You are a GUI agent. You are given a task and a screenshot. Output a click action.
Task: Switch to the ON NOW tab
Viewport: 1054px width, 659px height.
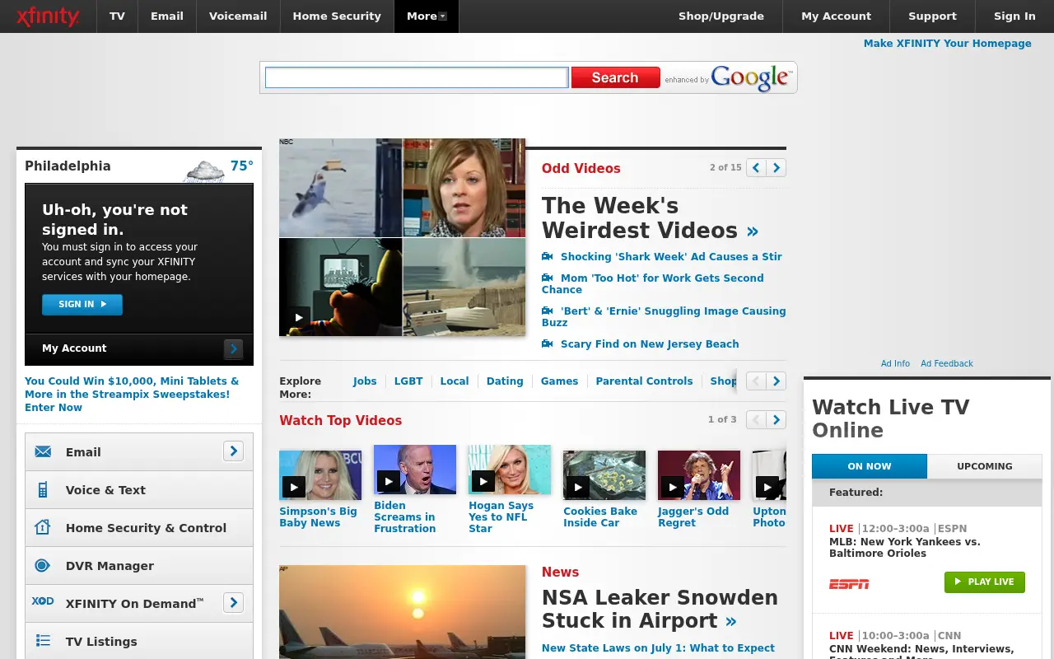coord(870,466)
